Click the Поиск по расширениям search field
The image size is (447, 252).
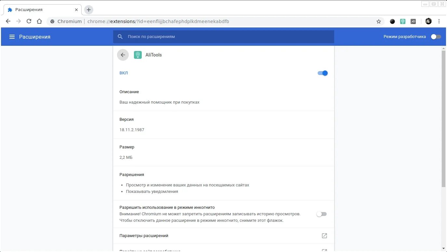(x=224, y=37)
